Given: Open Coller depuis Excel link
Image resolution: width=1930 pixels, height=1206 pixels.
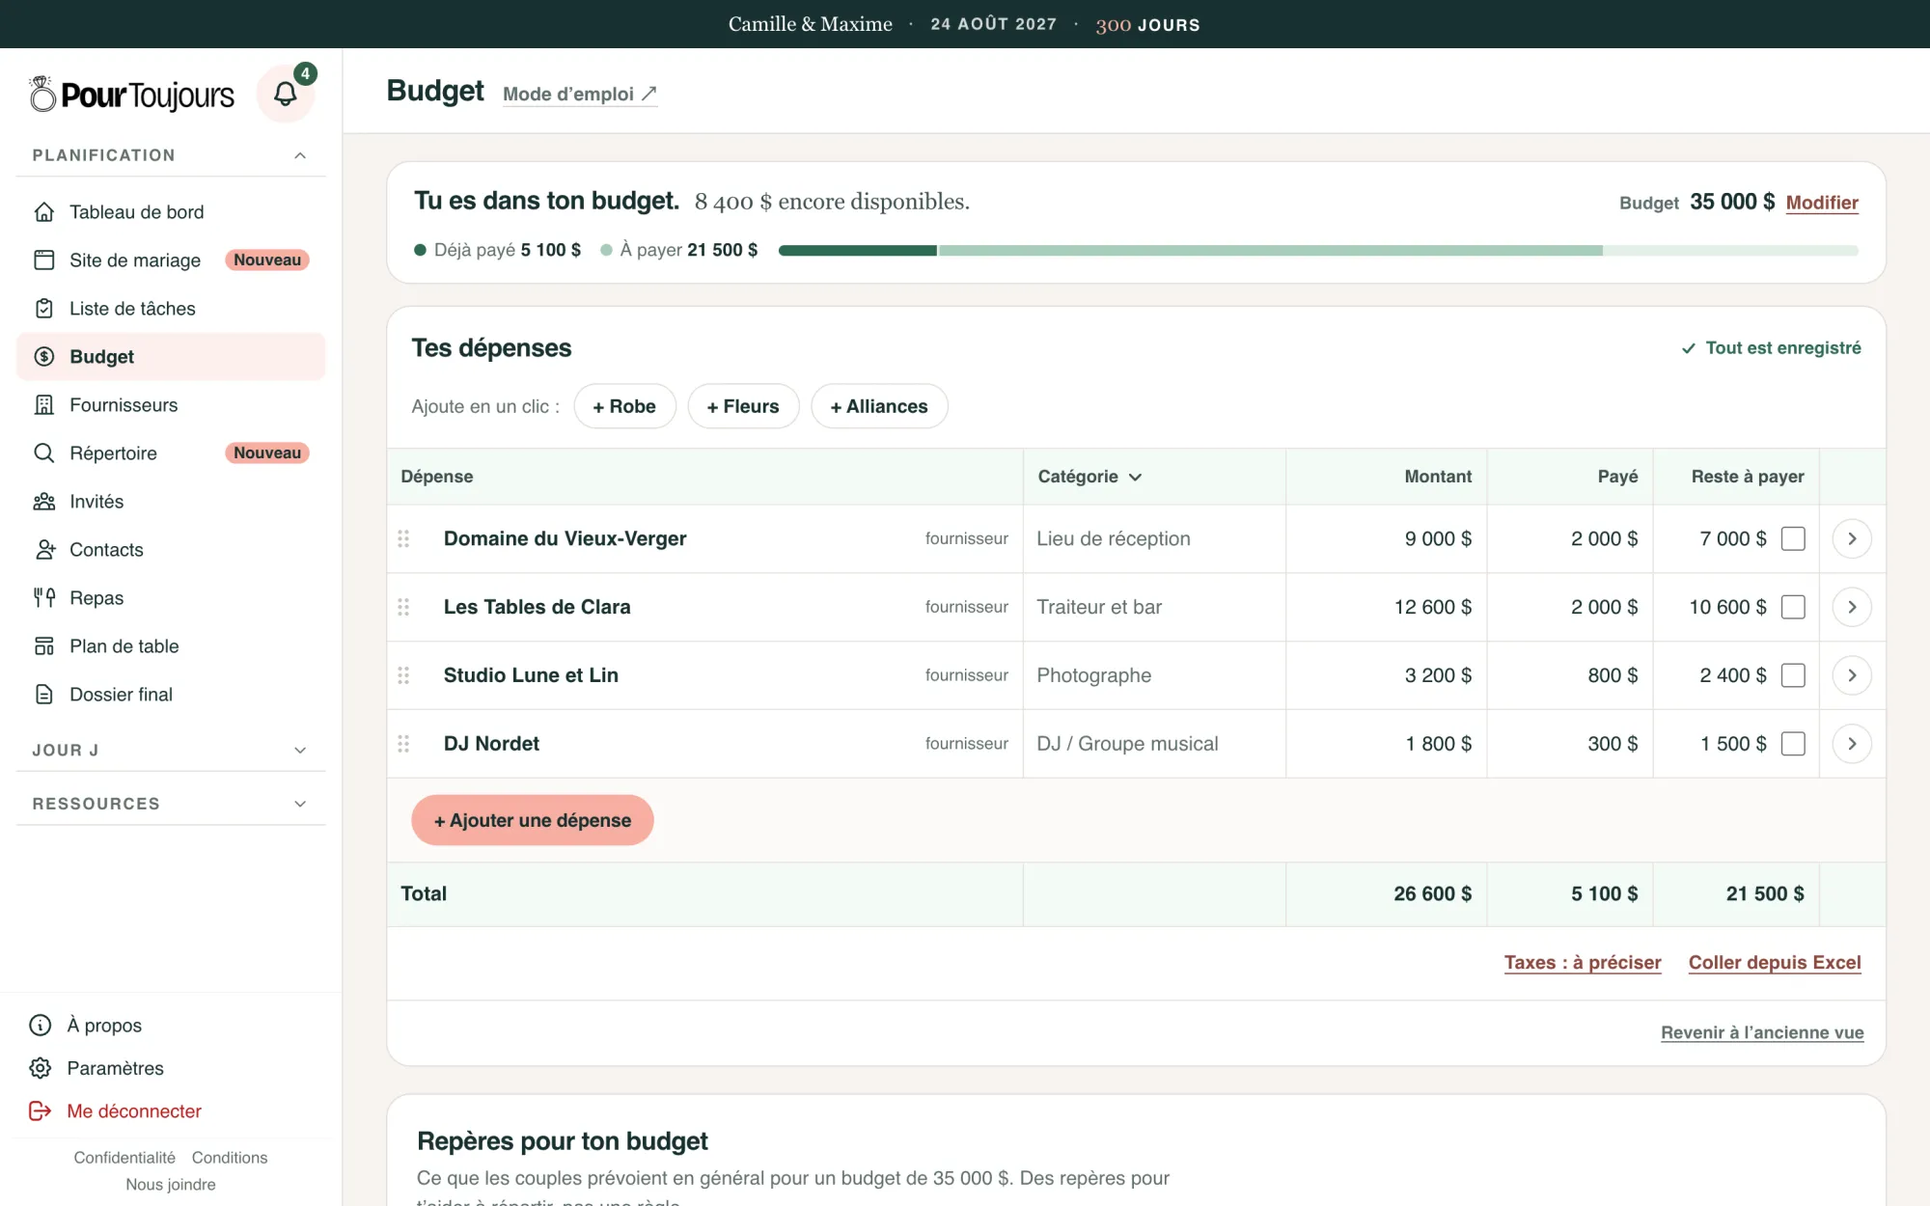Looking at the screenshot, I should [1775, 962].
